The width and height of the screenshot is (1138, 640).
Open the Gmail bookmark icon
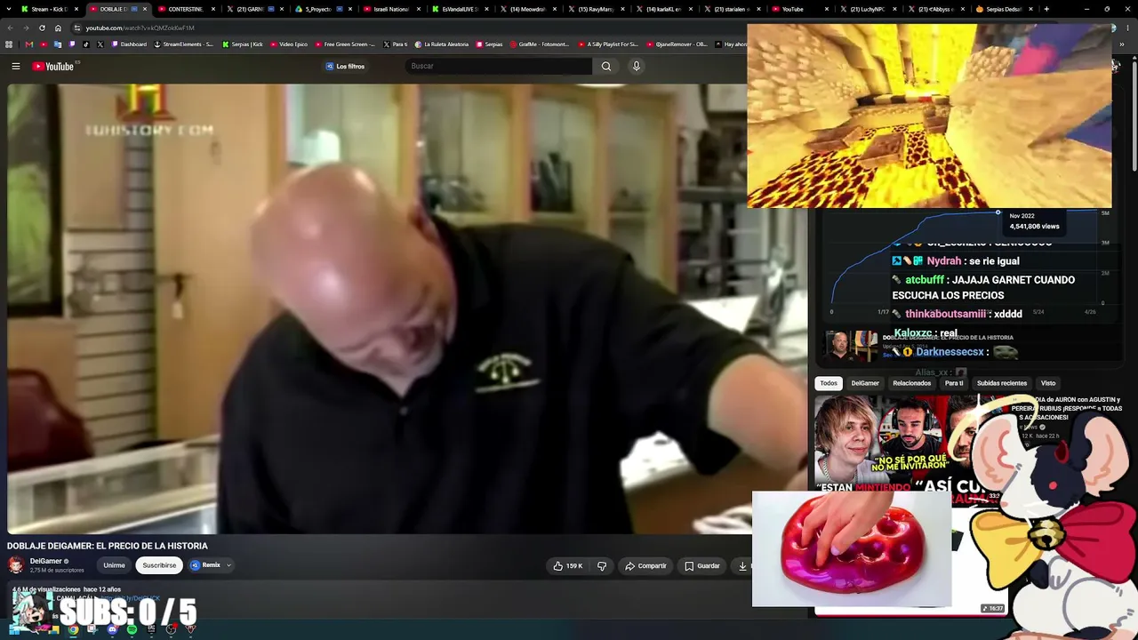[28, 44]
